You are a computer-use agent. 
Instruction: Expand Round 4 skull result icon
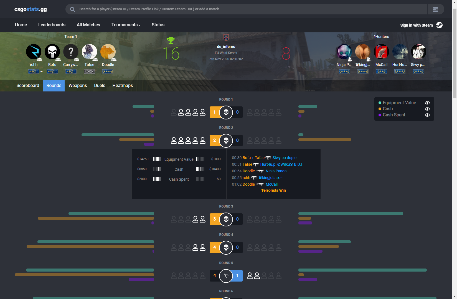(226, 247)
